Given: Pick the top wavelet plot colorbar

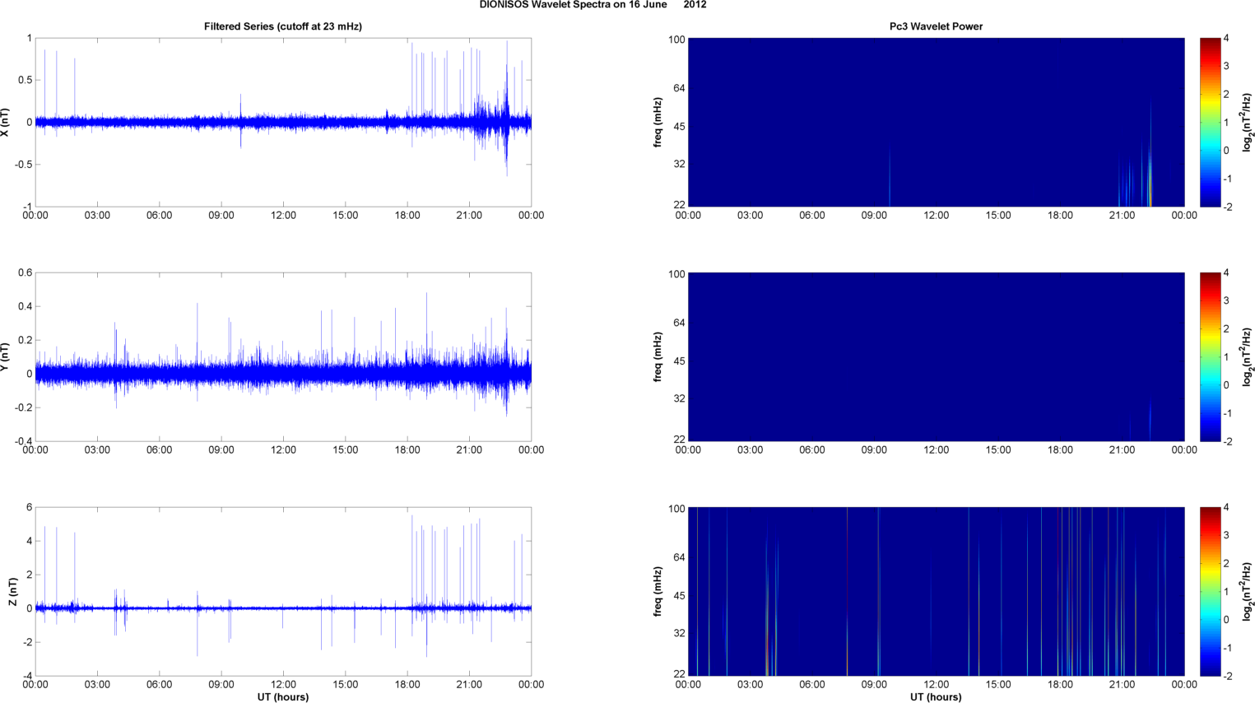Looking at the screenshot, I should (1210, 122).
